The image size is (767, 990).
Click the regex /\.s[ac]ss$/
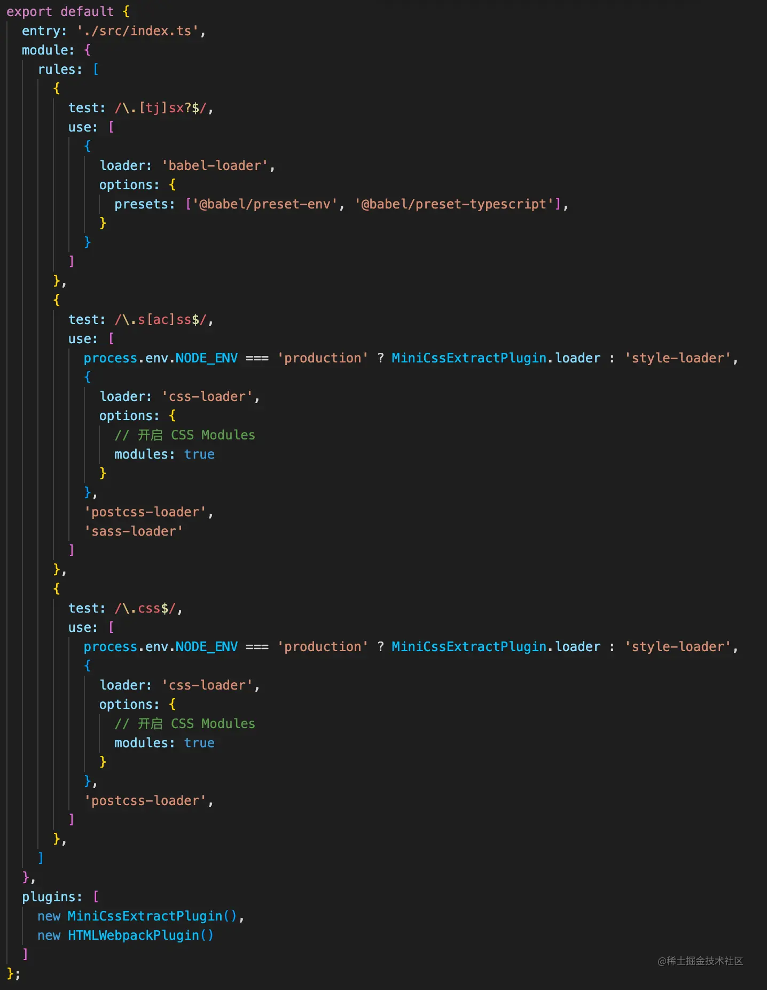[x=160, y=320]
